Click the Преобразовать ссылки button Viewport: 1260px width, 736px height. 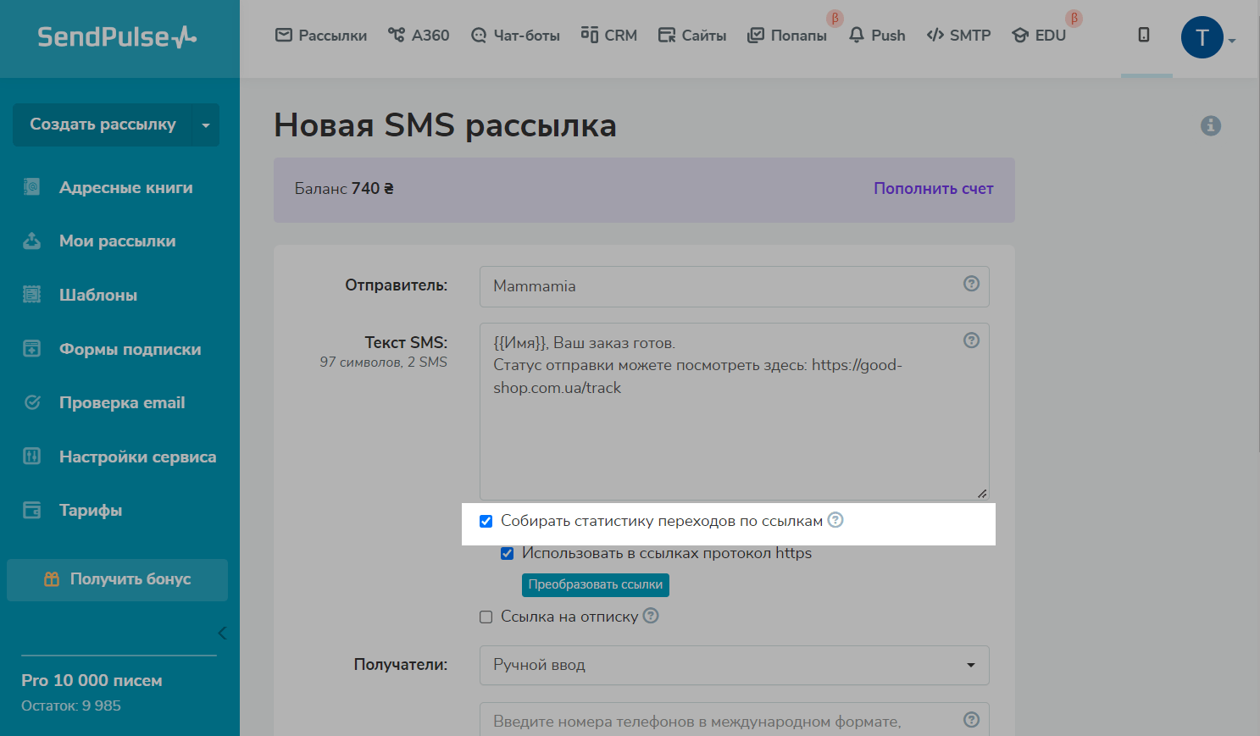pos(596,585)
